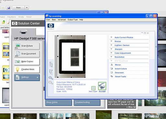Click the Troubleshooting button
The image size is (166, 119).
87,102
